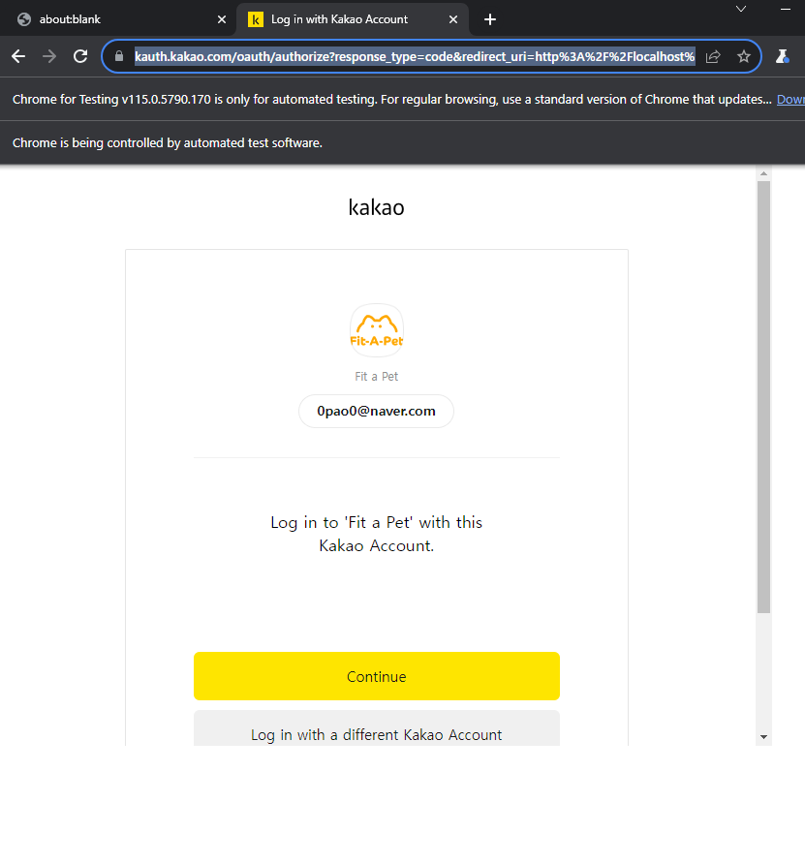Screen dimensions: 805x864
Task: Bookmark this page with the star icon
Action: click(744, 56)
